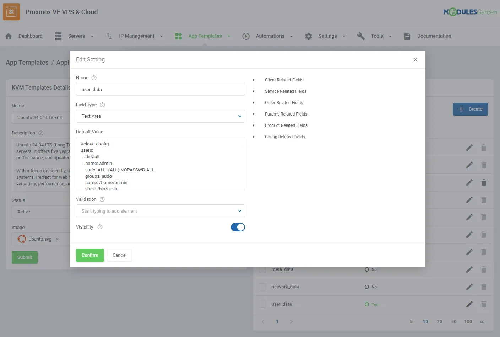Click the Settings gear icon
Image resolution: width=500 pixels, height=337 pixels.
point(309,36)
